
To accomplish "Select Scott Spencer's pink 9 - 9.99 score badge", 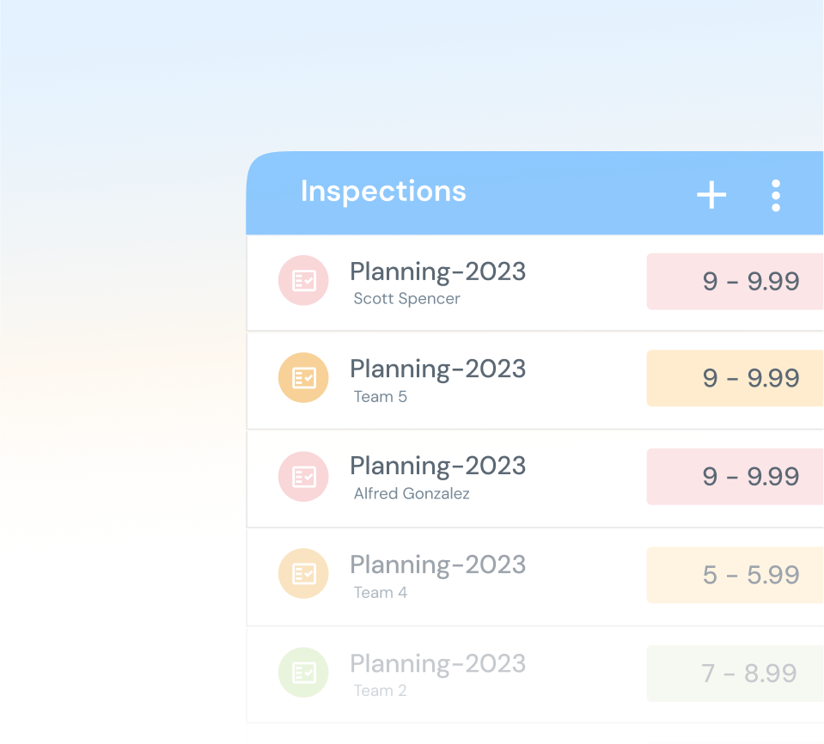I will point(735,282).
